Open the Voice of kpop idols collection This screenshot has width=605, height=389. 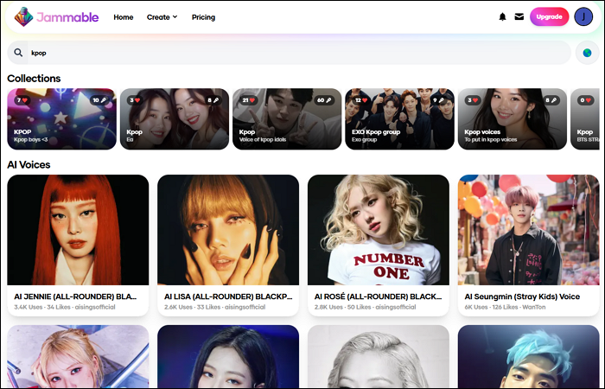click(x=287, y=119)
